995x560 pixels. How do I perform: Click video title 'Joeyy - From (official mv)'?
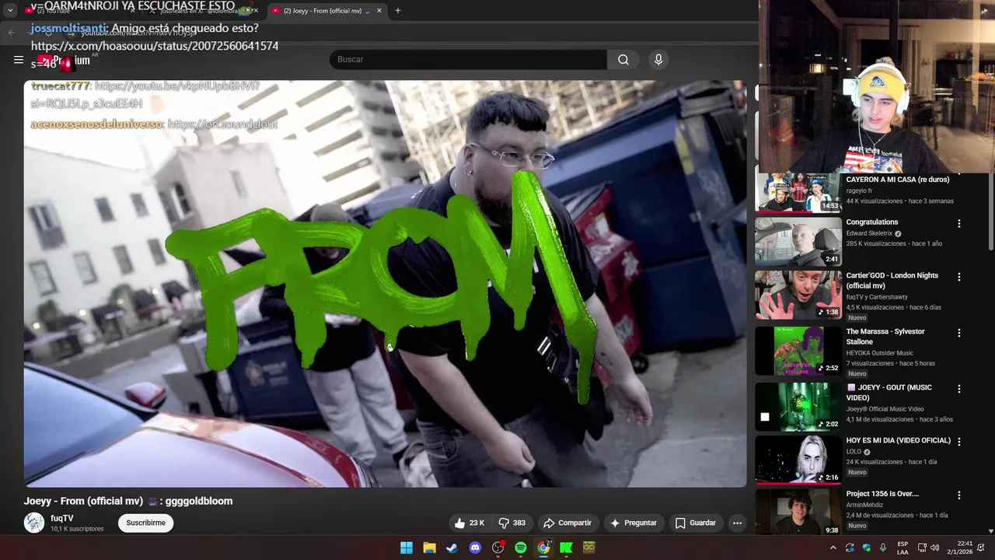point(83,501)
